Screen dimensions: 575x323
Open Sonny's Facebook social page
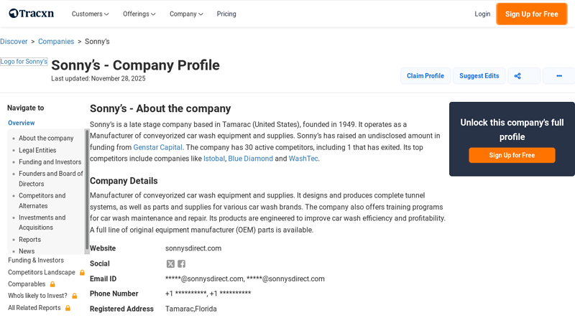pyautogui.click(x=182, y=264)
